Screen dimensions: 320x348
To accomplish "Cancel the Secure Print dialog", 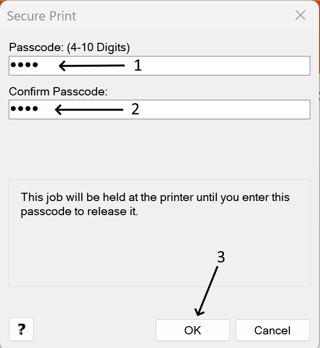I will pyautogui.click(x=272, y=330).
